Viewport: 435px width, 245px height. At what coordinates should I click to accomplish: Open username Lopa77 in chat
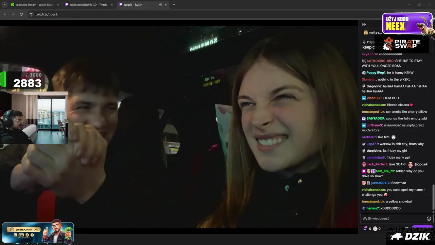pyautogui.click(x=372, y=144)
